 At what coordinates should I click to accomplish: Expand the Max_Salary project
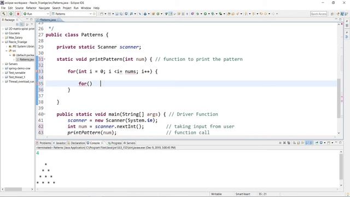[x=3, y=38]
